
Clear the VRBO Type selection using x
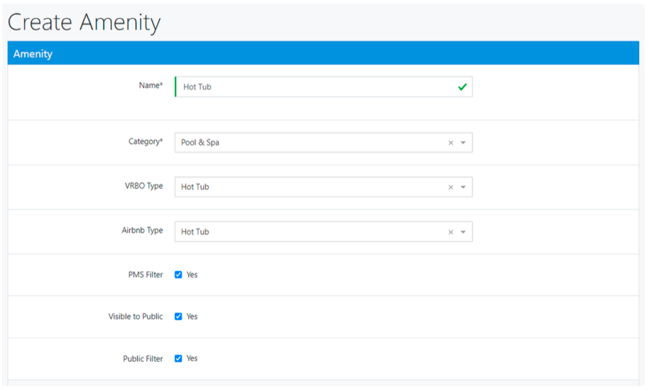click(450, 187)
